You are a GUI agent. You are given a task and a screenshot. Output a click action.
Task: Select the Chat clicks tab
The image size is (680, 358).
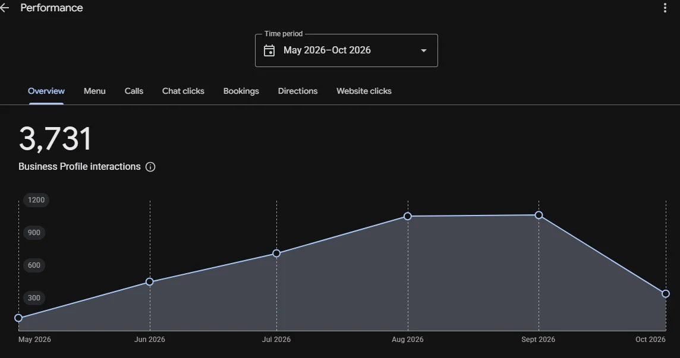[x=183, y=91]
